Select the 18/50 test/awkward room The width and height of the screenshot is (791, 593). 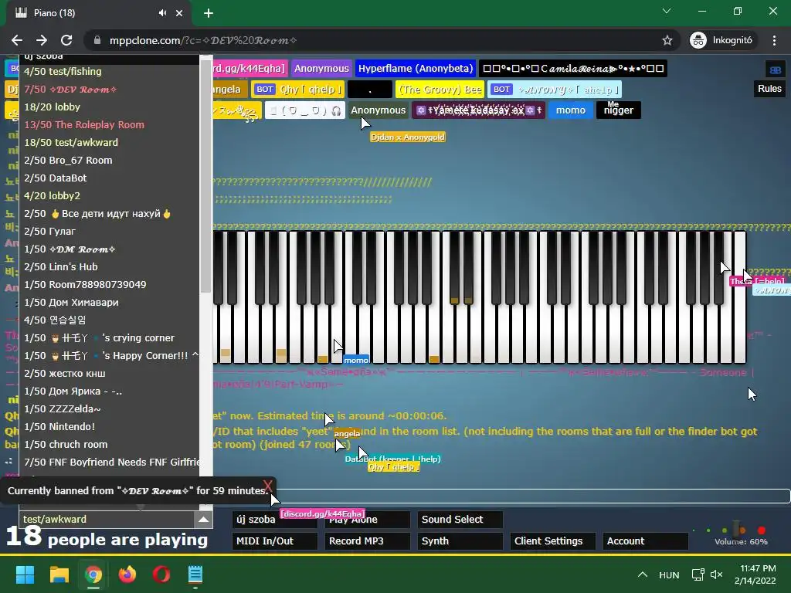110,142
